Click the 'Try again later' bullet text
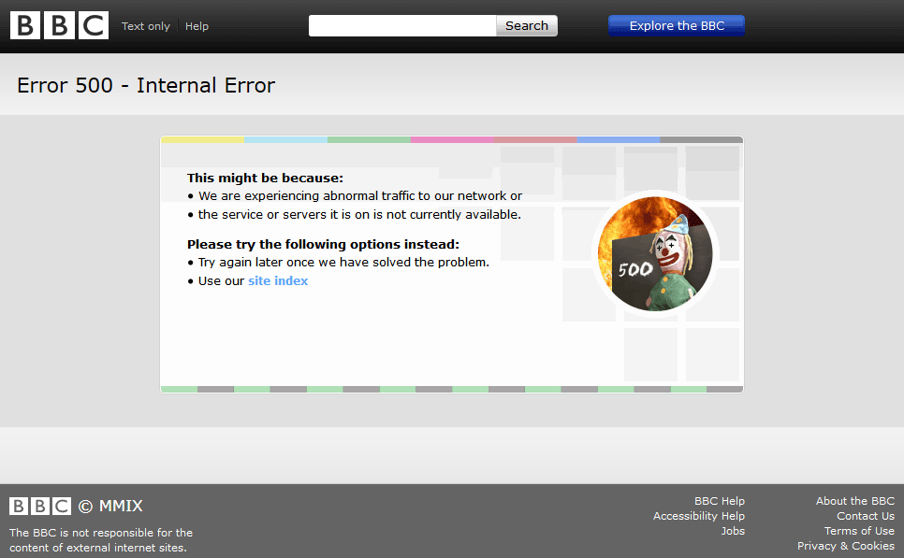 click(343, 262)
